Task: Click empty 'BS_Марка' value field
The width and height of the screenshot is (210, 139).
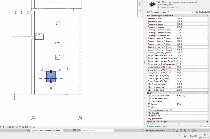Action: coord(192,107)
